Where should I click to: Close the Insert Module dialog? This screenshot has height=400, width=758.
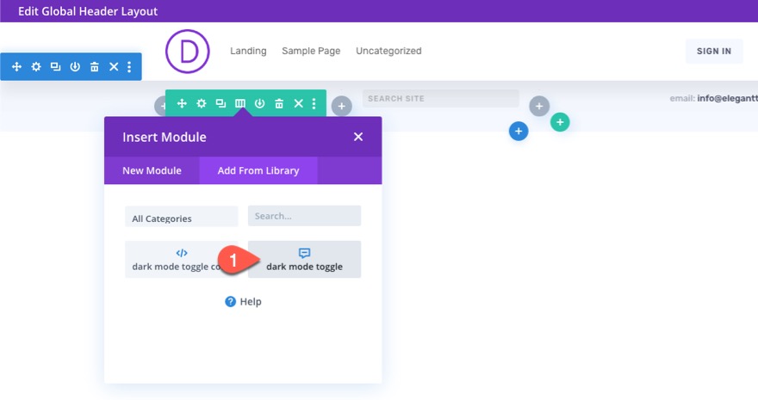(x=358, y=137)
